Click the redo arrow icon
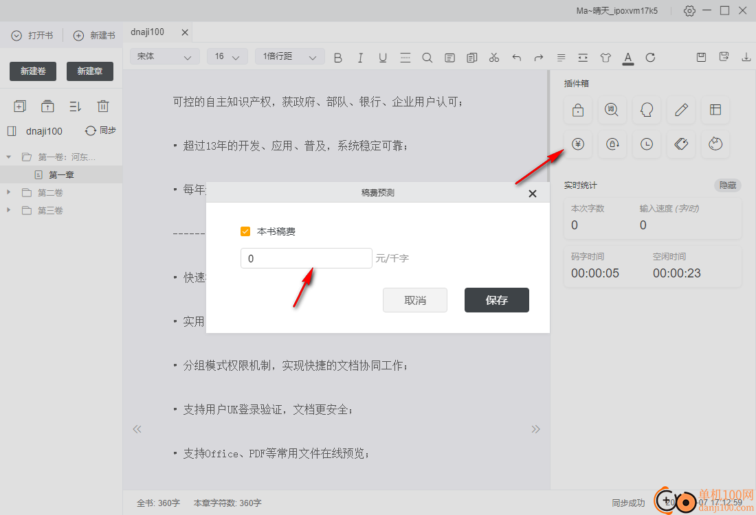Image resolution: width=756 pixels, height=515 pixels. point(539,58)
